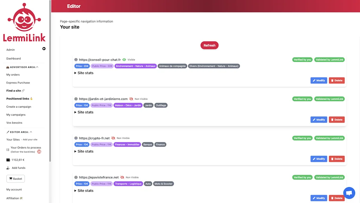Delete the crypto-fr.net site

click(x=336, y=159)
